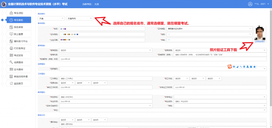Click the 参加工作时间 date field
The height and width of the screenshot is (128, 272).
(x=106, y=87)
